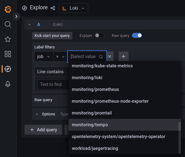Click the Grafana logo home icon
The height and width of the screenshot is (157, 185).
tap(8, 9)
